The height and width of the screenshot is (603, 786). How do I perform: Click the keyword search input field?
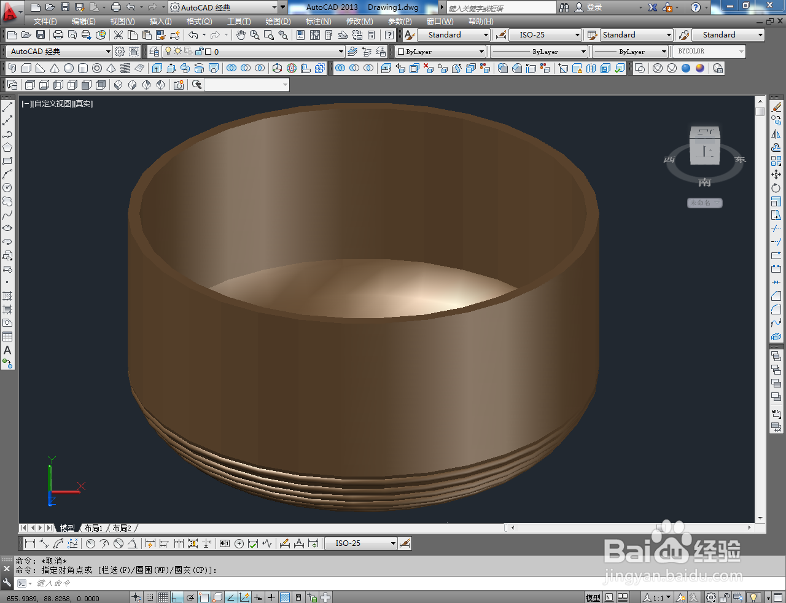pos(501,8)
